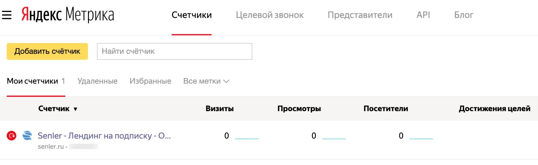Click the Посетители sparkline chart
The width and height of the screenshot is (538, 165).
(421, 137)
